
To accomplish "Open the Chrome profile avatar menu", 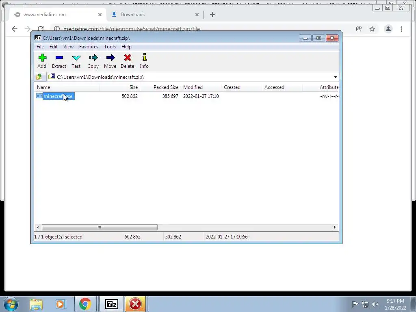I will coord(388,29).
